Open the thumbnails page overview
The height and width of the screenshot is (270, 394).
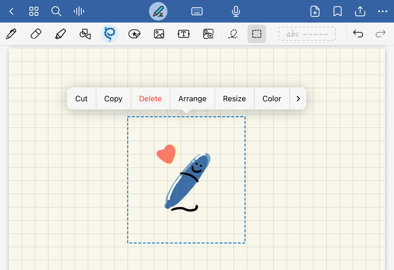click(34, 11)
